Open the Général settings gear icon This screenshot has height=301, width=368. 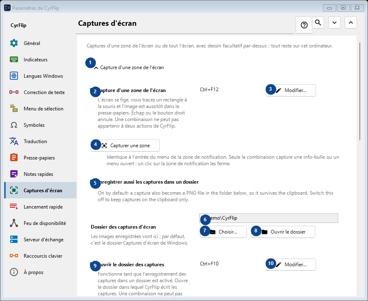[x=14, y=43]
